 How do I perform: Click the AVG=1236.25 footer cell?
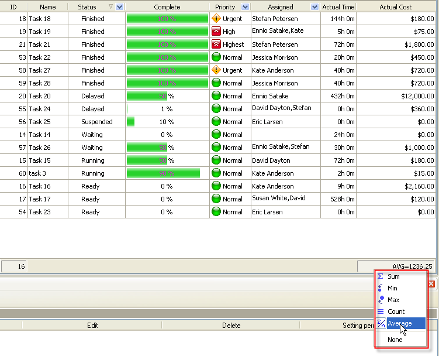[x=397, y=266]
